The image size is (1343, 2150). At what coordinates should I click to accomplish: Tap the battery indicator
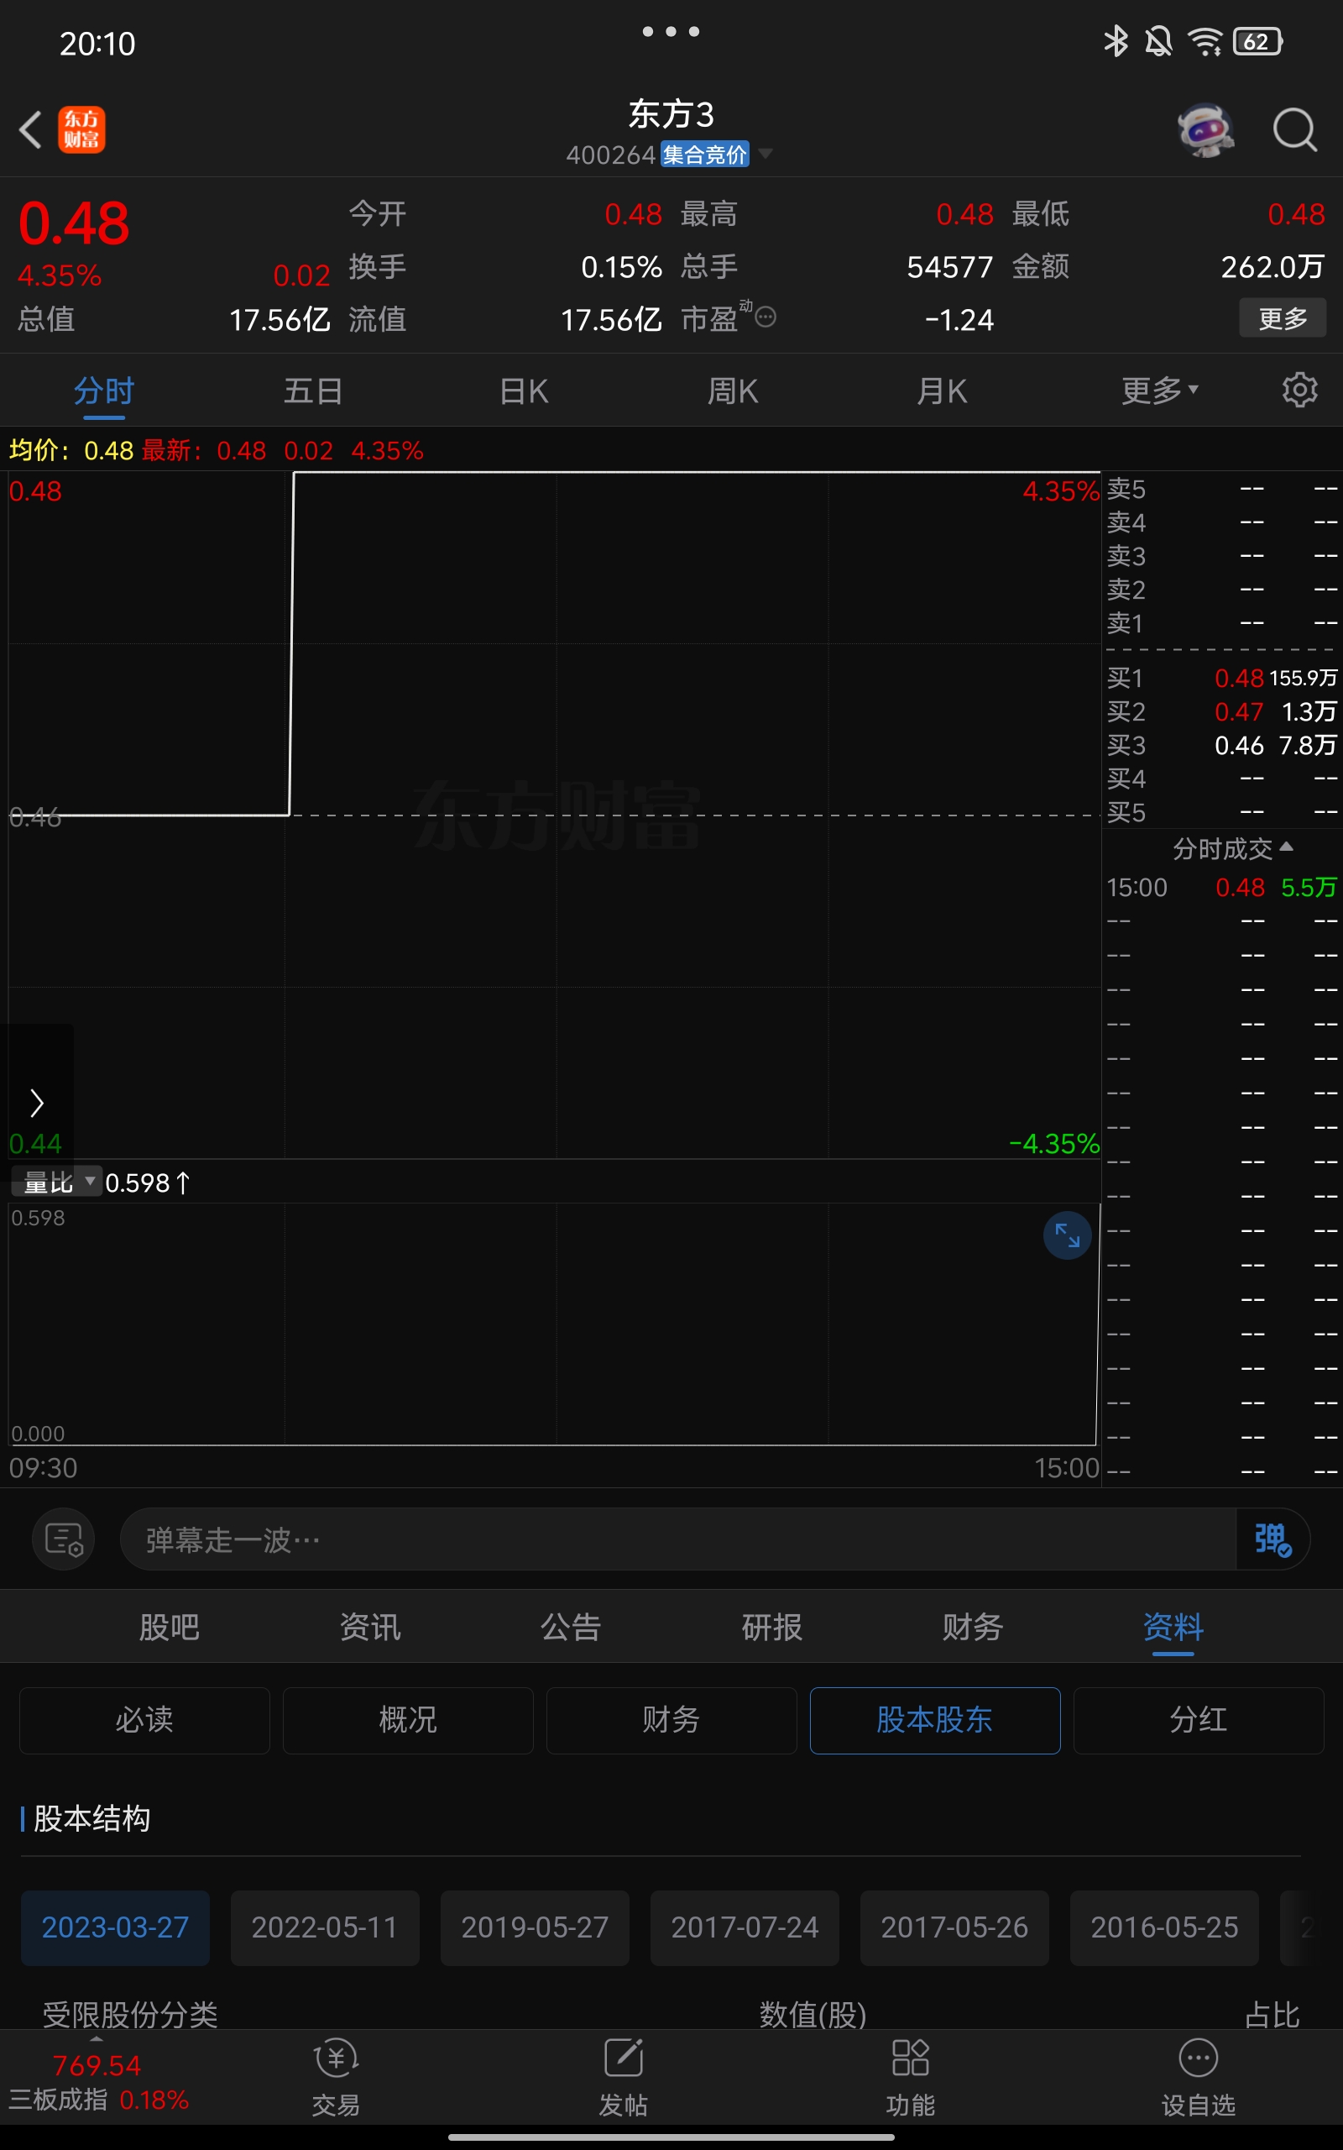click(1257, 41)
